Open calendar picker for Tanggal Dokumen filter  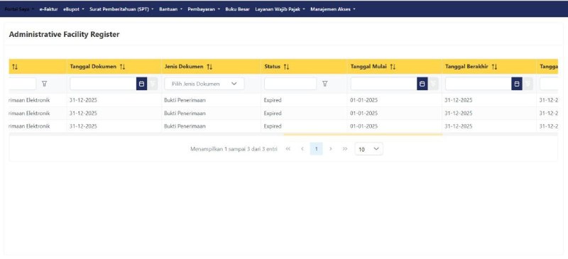point(141,84)
